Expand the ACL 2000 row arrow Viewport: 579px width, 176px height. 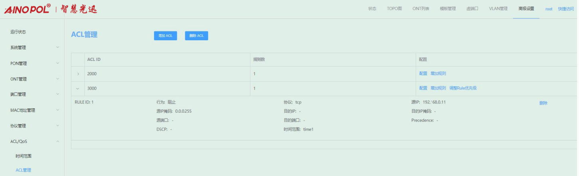tap(78, 74)
